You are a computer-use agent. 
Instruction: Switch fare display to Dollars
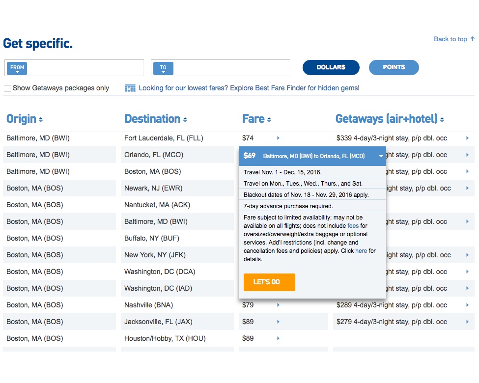pos(331,67)
